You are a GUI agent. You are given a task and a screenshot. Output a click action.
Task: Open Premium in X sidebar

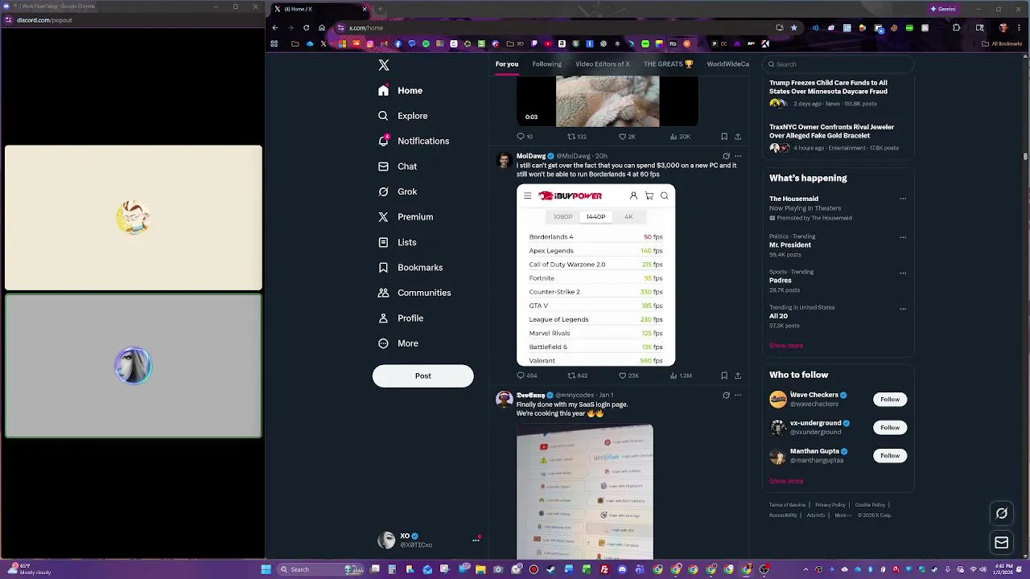click(x=406, y=217)
